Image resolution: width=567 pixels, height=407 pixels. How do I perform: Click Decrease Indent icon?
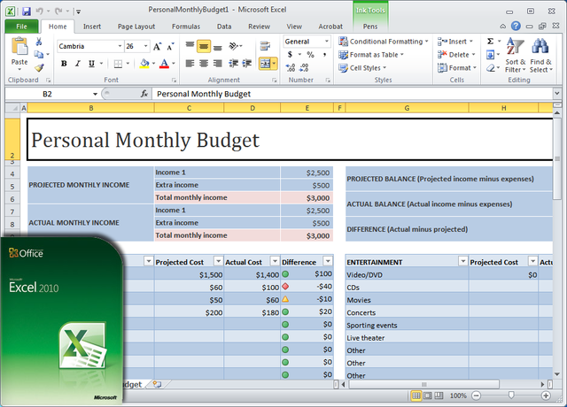[x=233, y=64]
